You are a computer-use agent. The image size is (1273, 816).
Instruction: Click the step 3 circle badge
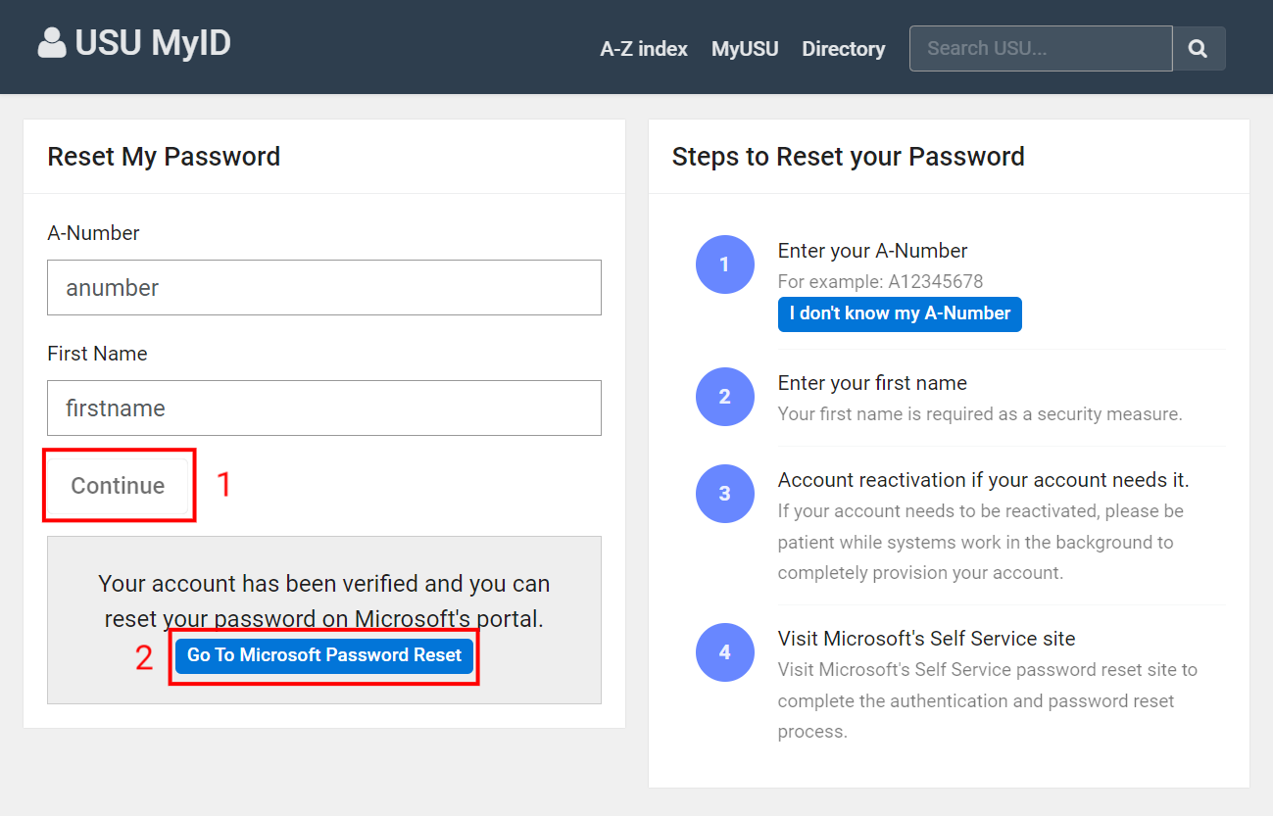coord(724,494)
